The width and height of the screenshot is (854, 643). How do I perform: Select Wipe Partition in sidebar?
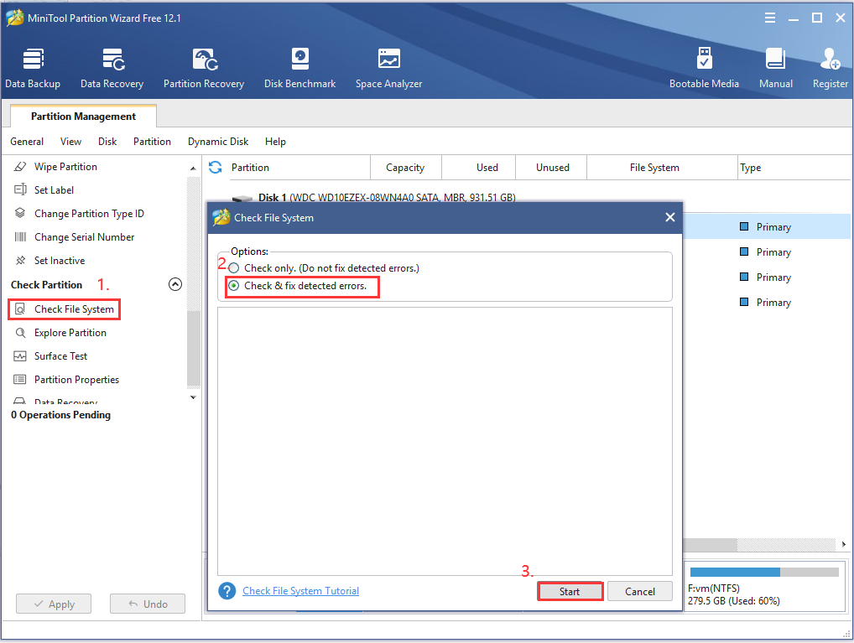tap(65, 167)
